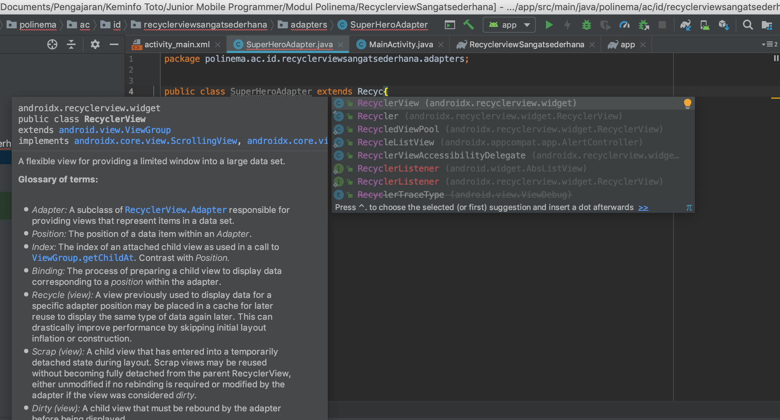
Task: Start debugging with the bug icon
Action: click(x=586, y=25)
